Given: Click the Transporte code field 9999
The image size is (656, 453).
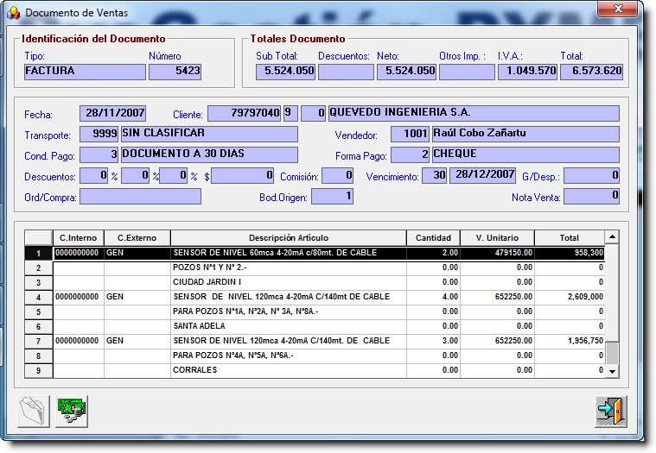Looking at the screenshot, I should 99,134.
